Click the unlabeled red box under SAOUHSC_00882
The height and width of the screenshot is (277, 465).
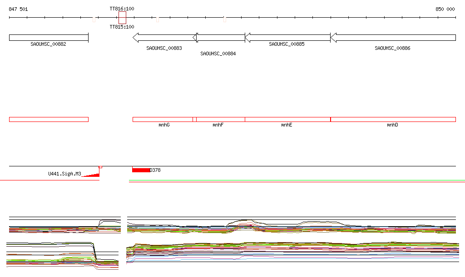pos(49,120)
